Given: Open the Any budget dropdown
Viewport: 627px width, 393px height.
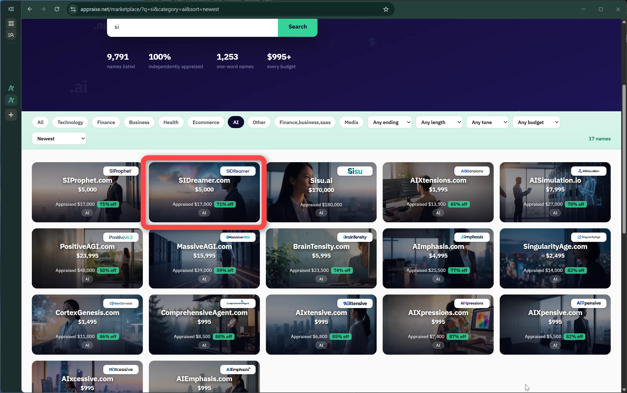Looking at the screenshot, I should (536, 122).
